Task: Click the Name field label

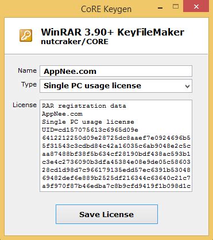Action: pos(27,70)
